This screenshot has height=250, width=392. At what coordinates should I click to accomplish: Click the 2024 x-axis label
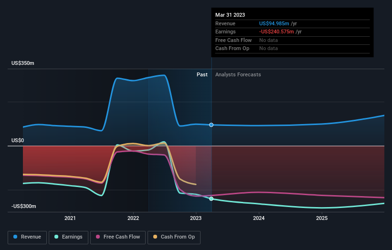coord(259,218)
